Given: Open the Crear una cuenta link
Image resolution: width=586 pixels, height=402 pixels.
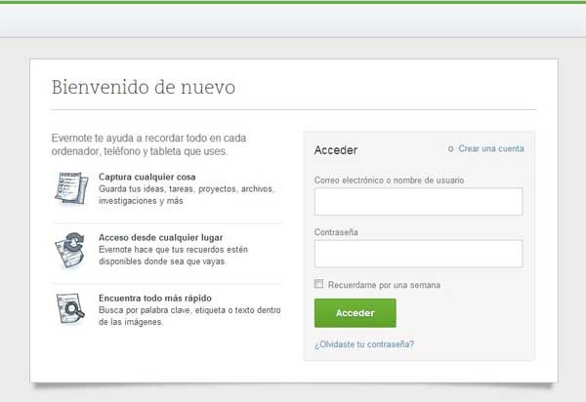Looking at the screenshot, I should 490,149.
